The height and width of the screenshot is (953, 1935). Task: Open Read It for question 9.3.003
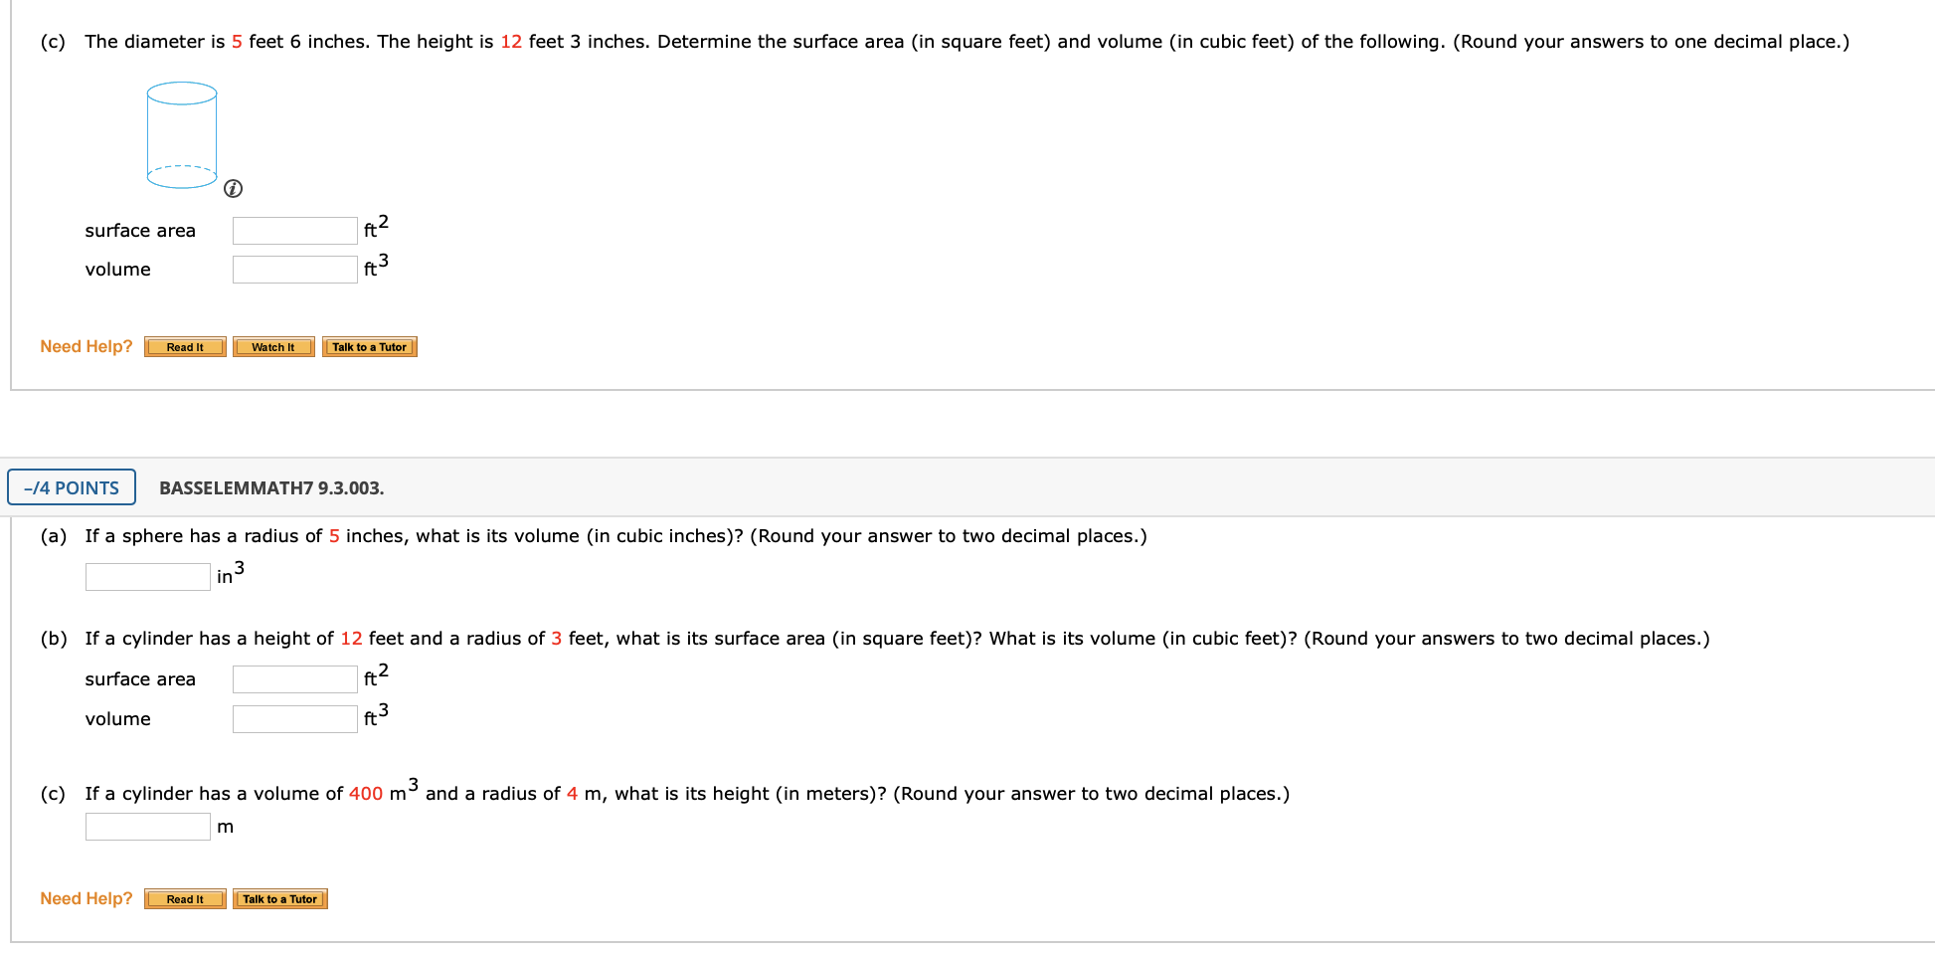click(x=185, y=899)
